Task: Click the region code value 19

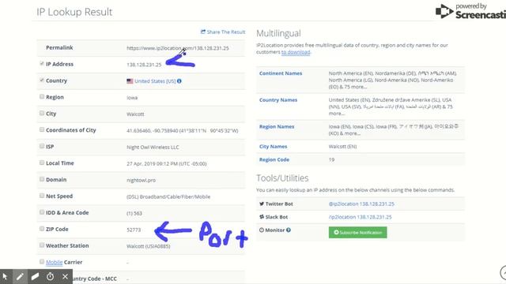Action: (331, 159)
